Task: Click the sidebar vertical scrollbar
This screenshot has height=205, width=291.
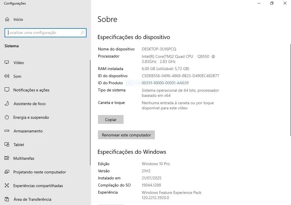Action: click(90, 113)
